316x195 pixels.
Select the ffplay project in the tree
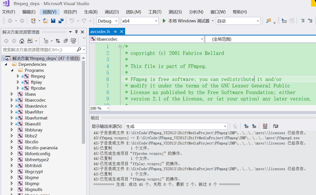tap(36, 82)
